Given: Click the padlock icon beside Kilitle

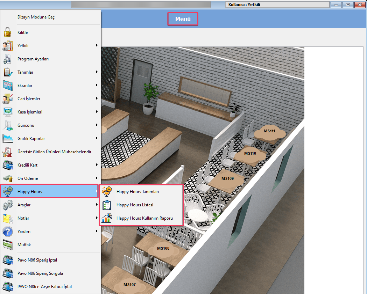Looking at the screenshot, I should click(x=8, y=32).
